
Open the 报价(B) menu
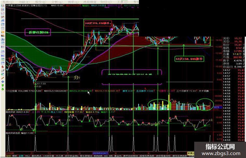click(40, 2)
